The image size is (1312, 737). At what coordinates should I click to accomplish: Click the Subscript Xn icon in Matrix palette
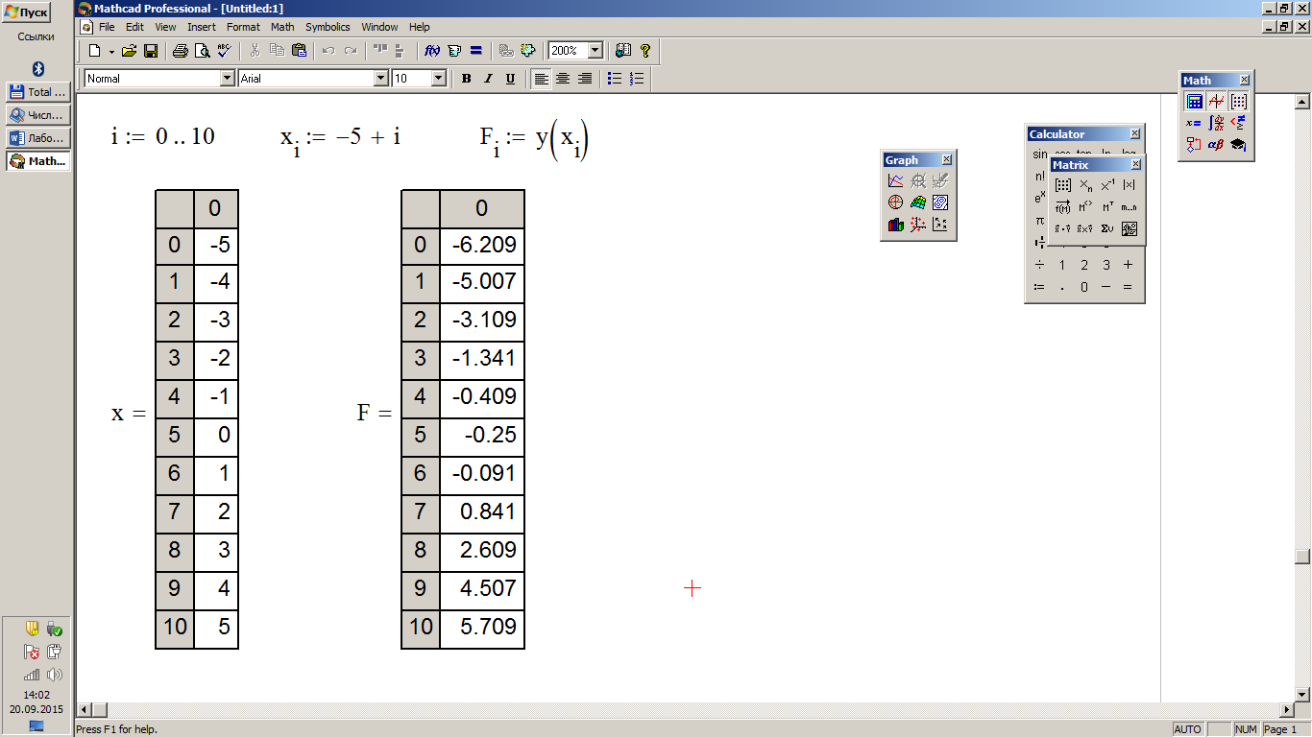(1085, 185)
